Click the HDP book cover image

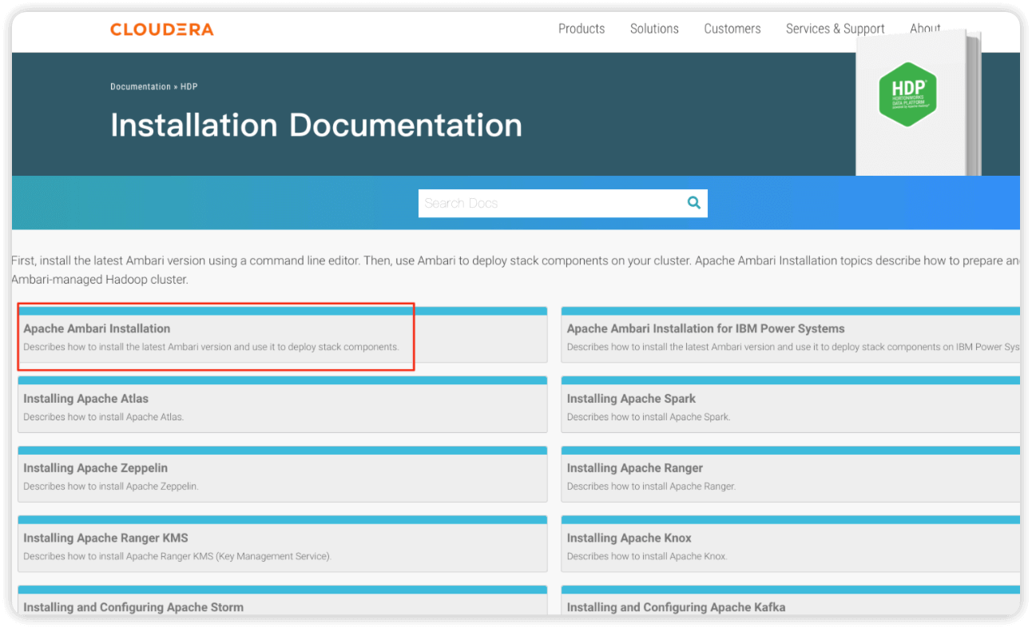click(x=918, y=102)
